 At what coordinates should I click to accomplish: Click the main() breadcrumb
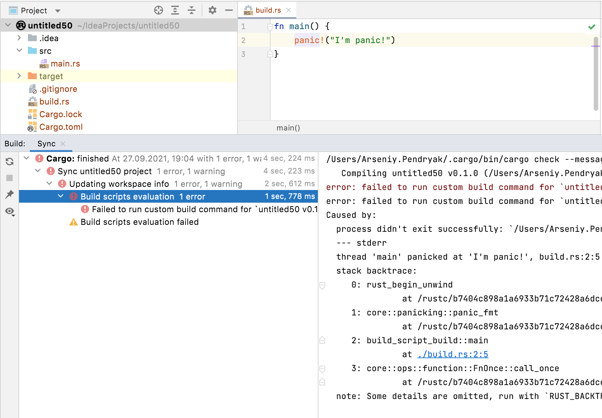288,128
